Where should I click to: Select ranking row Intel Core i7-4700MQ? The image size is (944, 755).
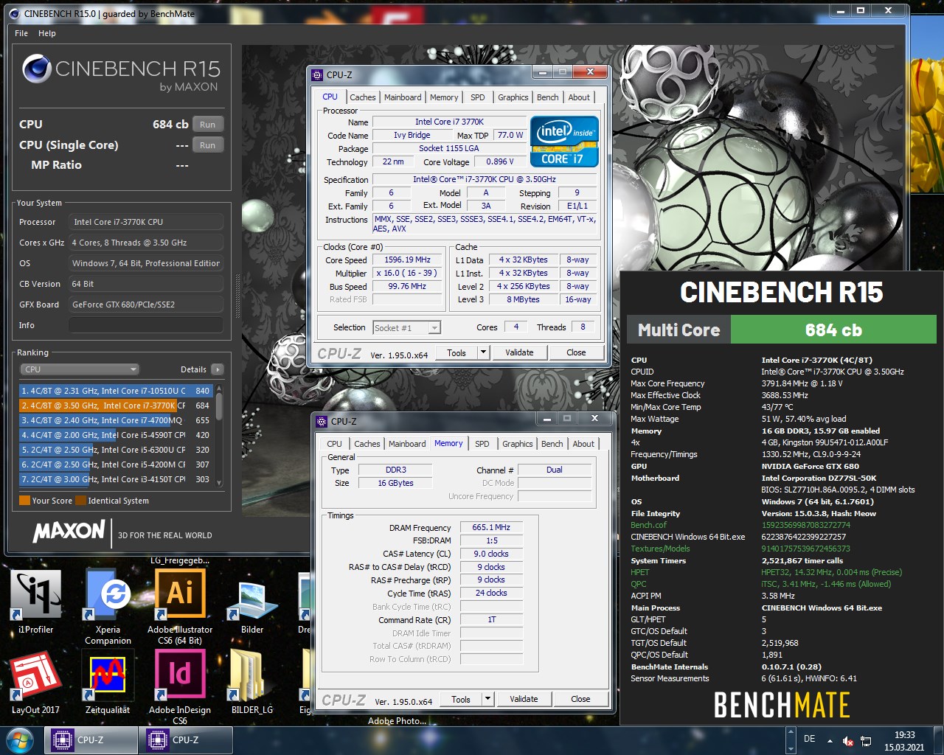(x=116, y=420)
